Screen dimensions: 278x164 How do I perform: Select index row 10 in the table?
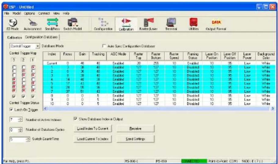point(159,104)
